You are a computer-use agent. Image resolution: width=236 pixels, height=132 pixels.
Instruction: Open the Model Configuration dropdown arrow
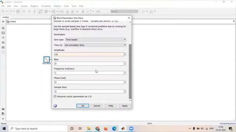click(50, 11)
